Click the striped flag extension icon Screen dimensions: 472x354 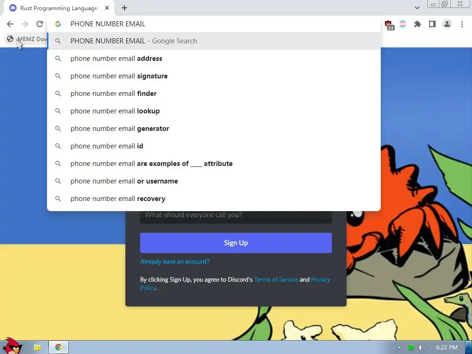point(403,24)
